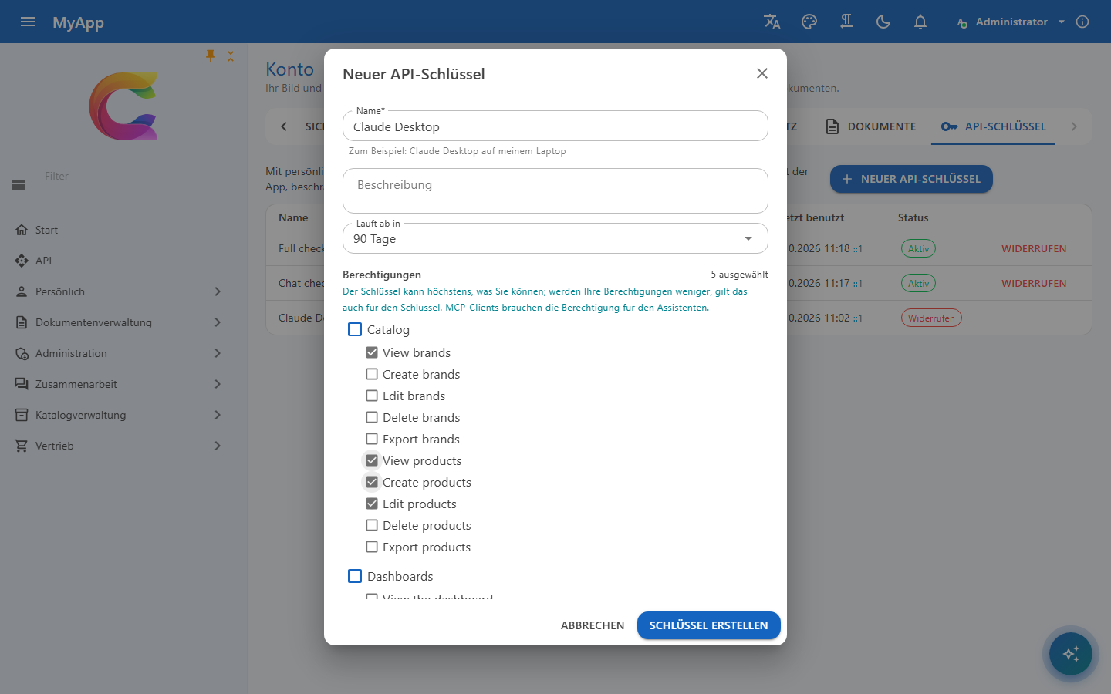Switch to dark mode moon icon

click(x=883, y=22)
